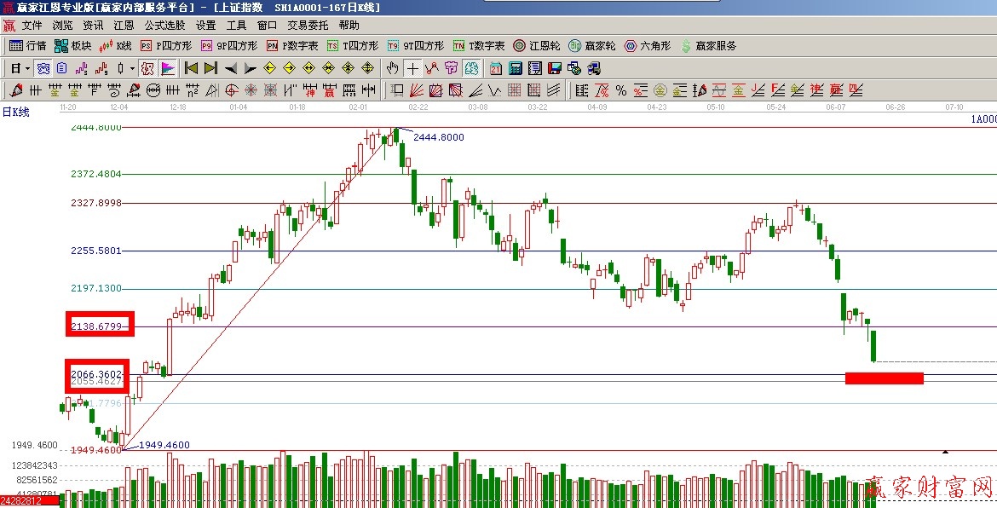Select the percent sign drawing tool

pyautogui.click(x=620, y=90)
